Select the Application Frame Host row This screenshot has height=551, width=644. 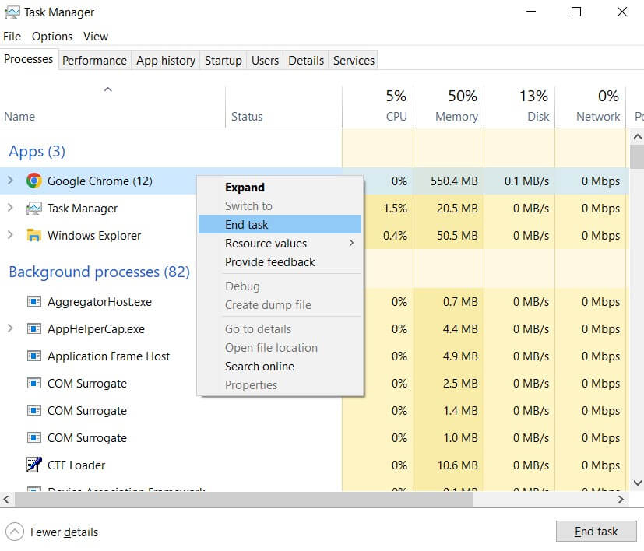pos(315,356)
